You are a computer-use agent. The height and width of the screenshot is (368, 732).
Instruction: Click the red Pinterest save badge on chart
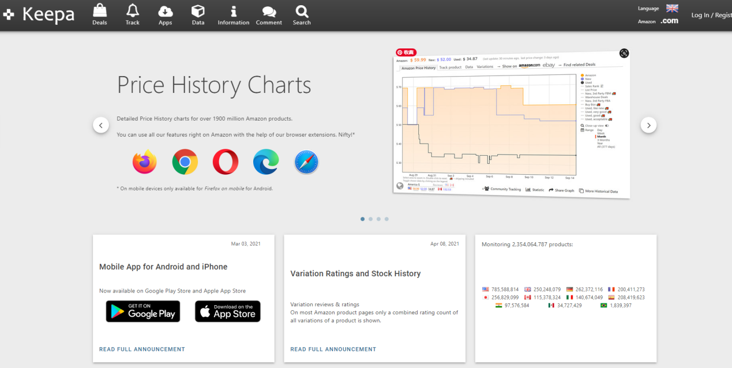coord(406,52)
